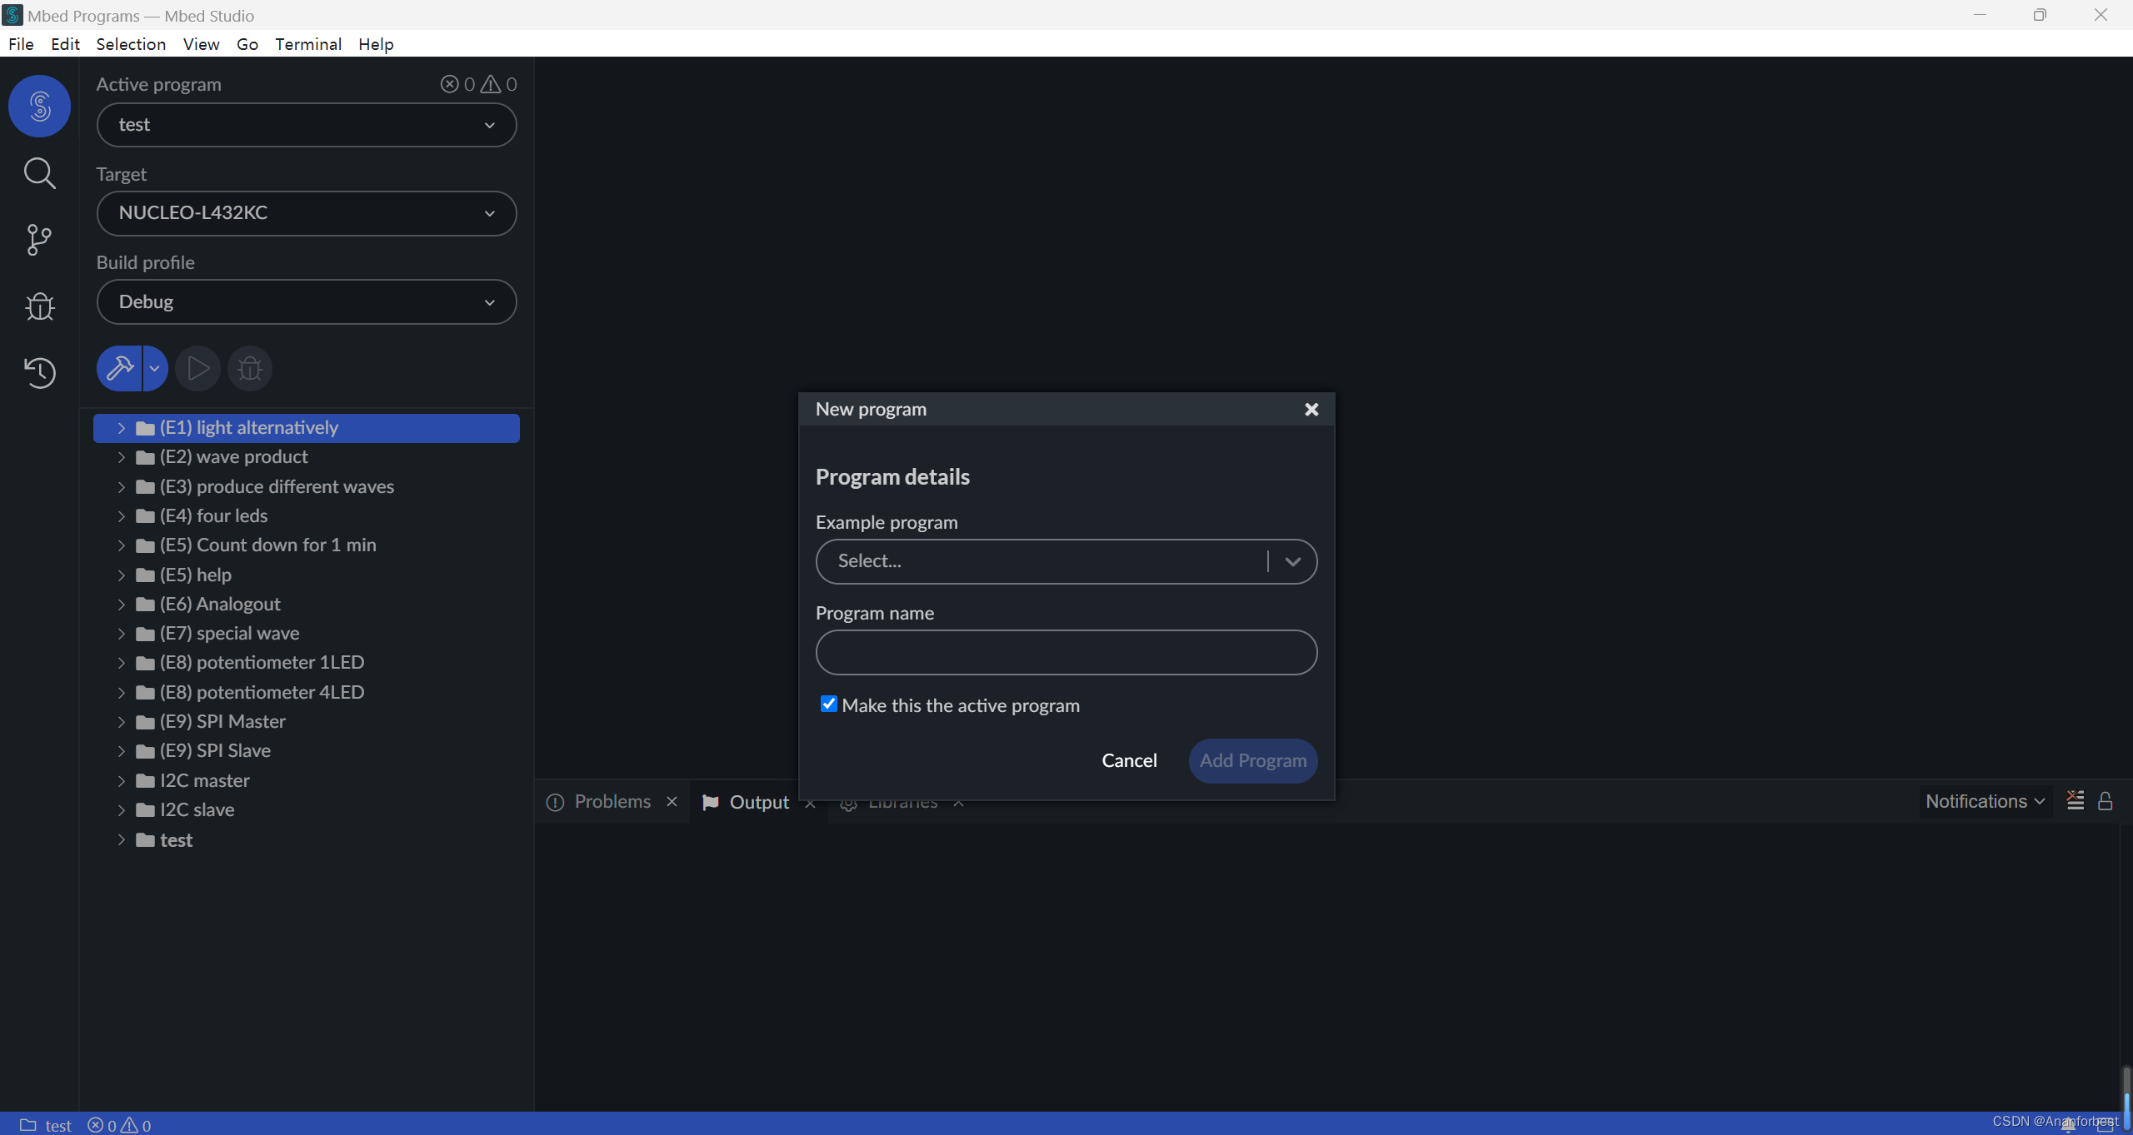Expand the (E6) Analogout folder

coord(122,604)
